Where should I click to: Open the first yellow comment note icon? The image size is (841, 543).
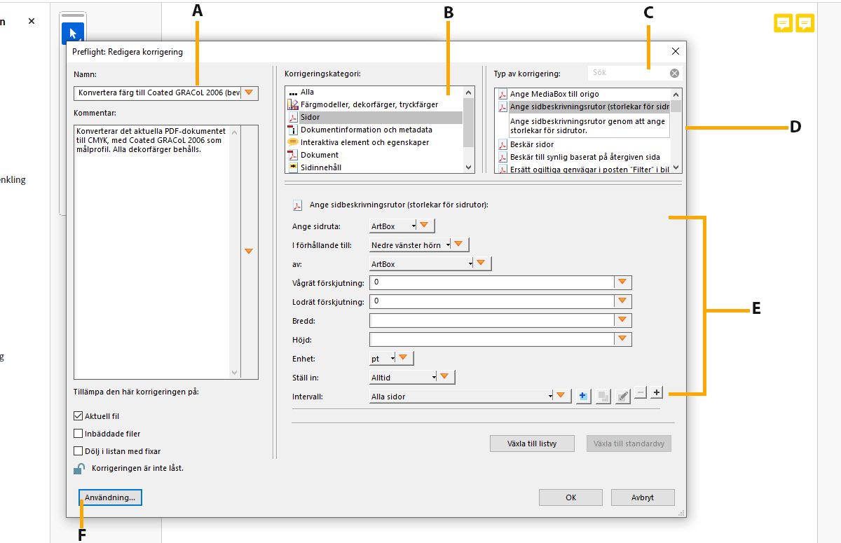(x=783, y=23)
